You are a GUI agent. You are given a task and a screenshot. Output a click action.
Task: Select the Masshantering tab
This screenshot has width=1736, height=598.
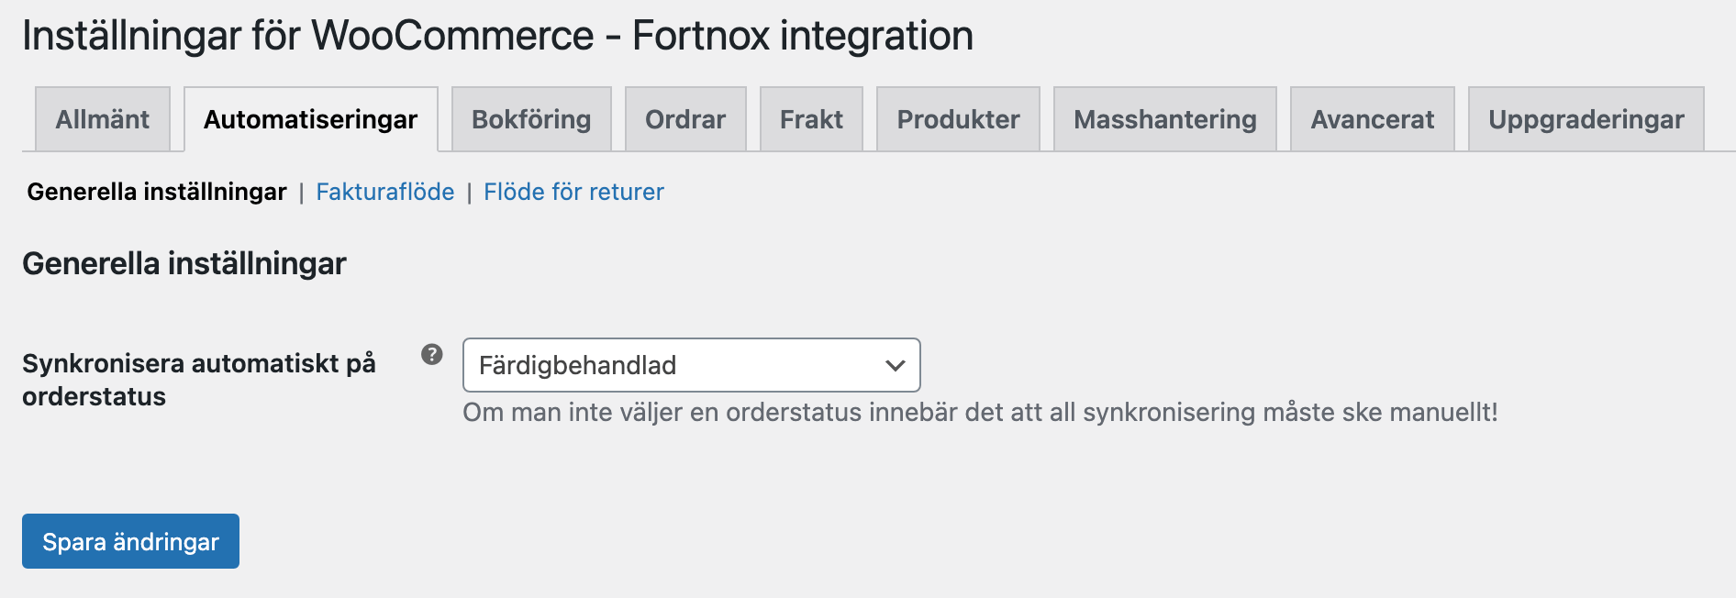pos(1164,118)
